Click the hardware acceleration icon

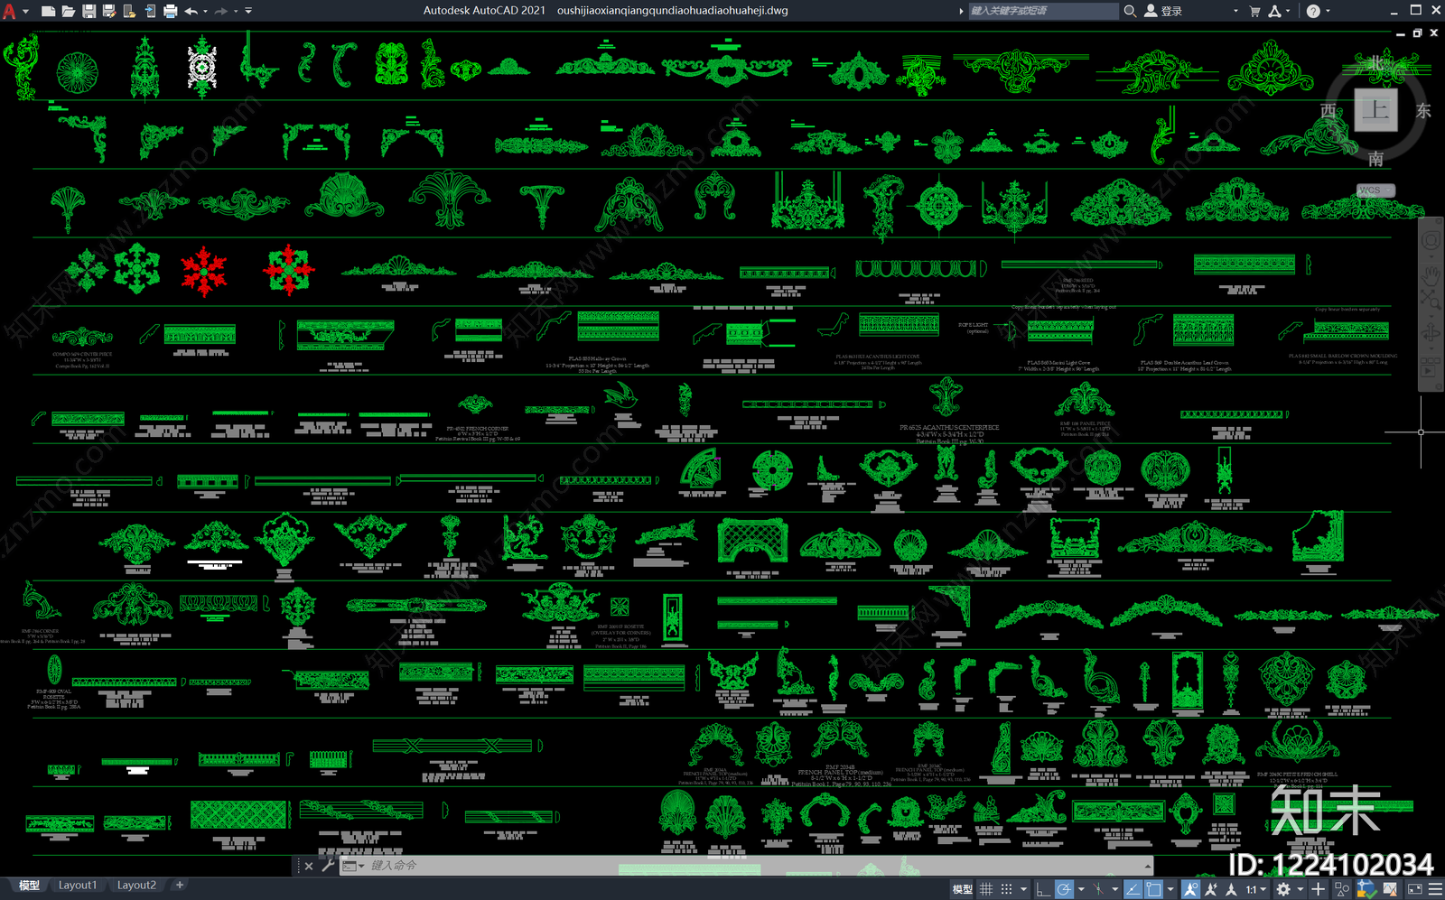(x=1390, y=889)
